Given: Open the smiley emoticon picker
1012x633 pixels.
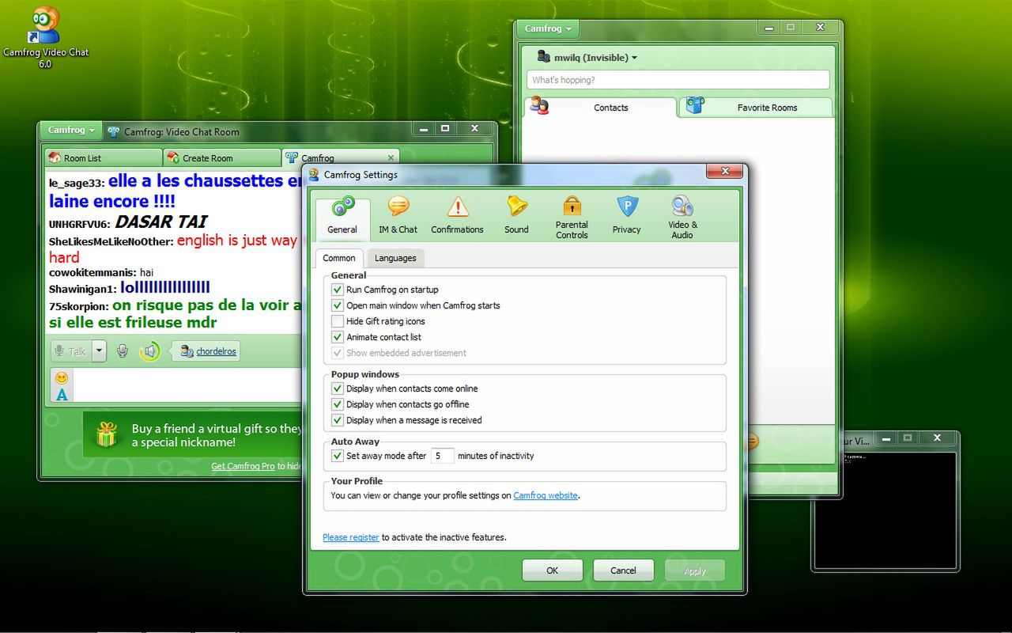Looking at the screenshot, I should [x=62, y=378].
